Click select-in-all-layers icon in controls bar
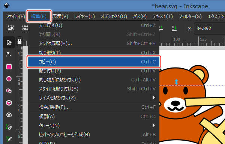Viewport: 225px width, 144px height. coord(25,28)
